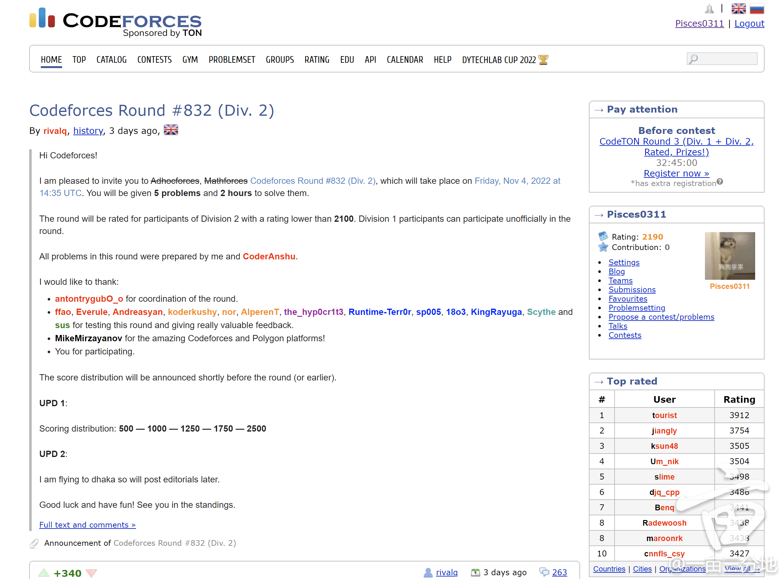Open notifications via the bell icon
This screenshot has height=579, width=784.
tap(710, 9)
